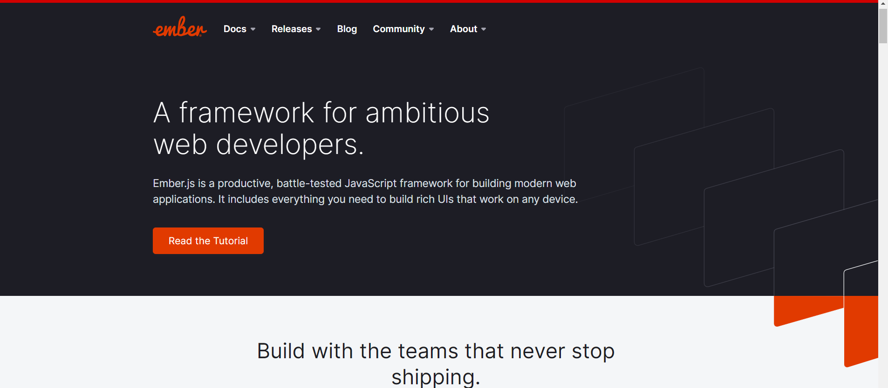
Task: Click the vertical scrollbar thumb
Action: [883, 26]
